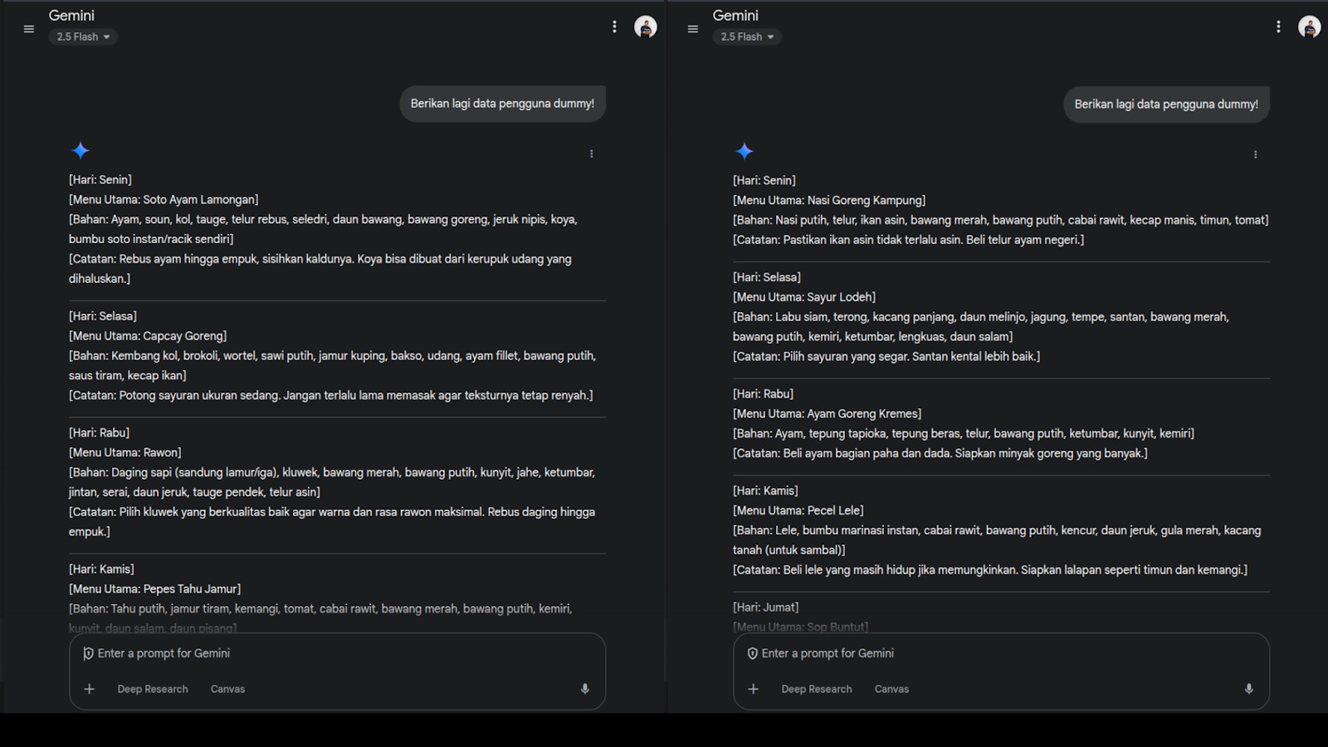
Task: Click the microphone icon in the right prompt box
Action: (1249, 689)
